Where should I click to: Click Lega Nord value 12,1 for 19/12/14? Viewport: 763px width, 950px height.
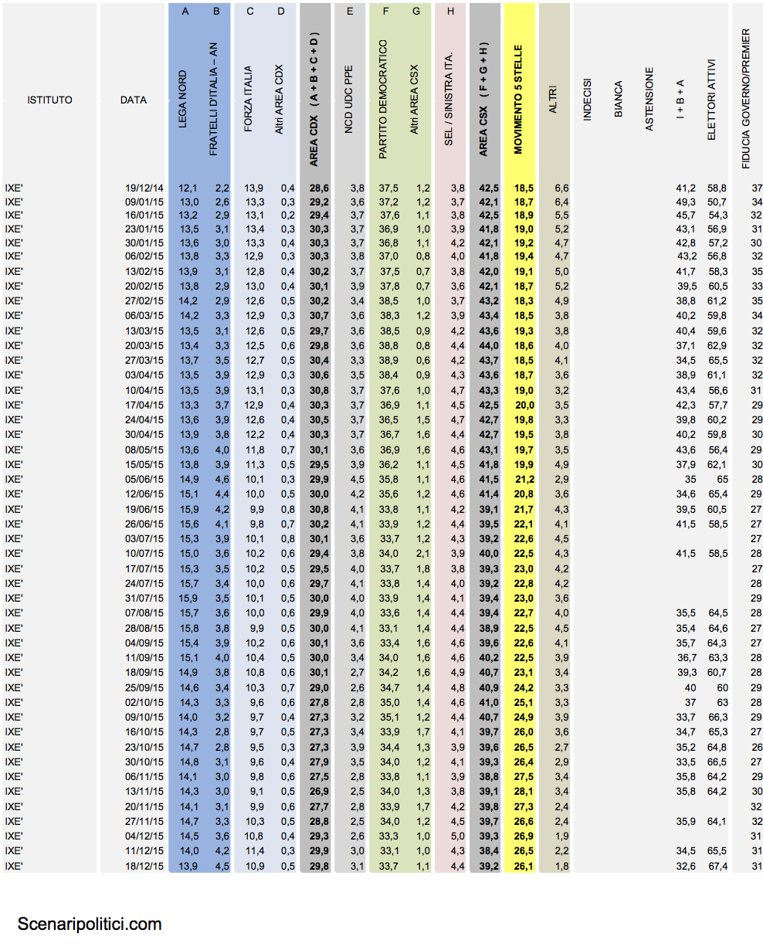(188, 188)
